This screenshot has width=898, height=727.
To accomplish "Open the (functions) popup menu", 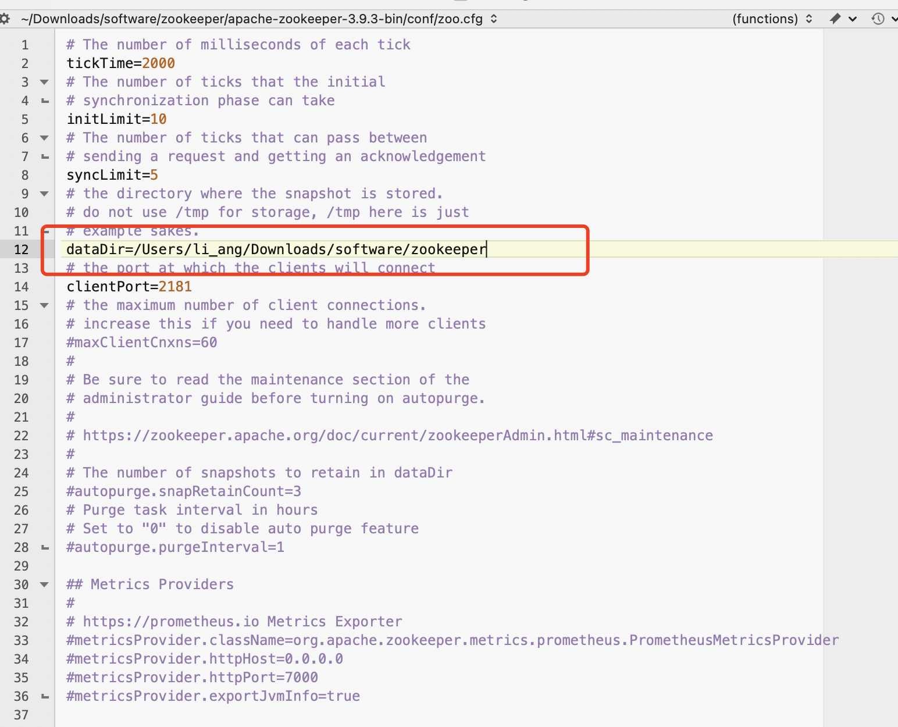I will coord(772,19).
